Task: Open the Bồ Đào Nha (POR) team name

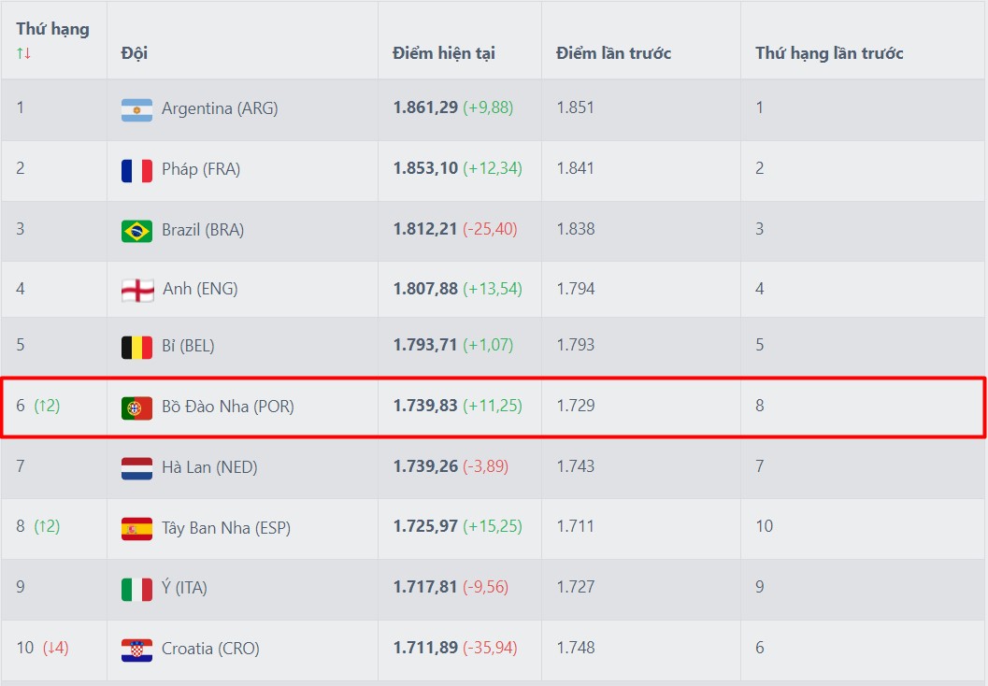Action: (227, 407)
